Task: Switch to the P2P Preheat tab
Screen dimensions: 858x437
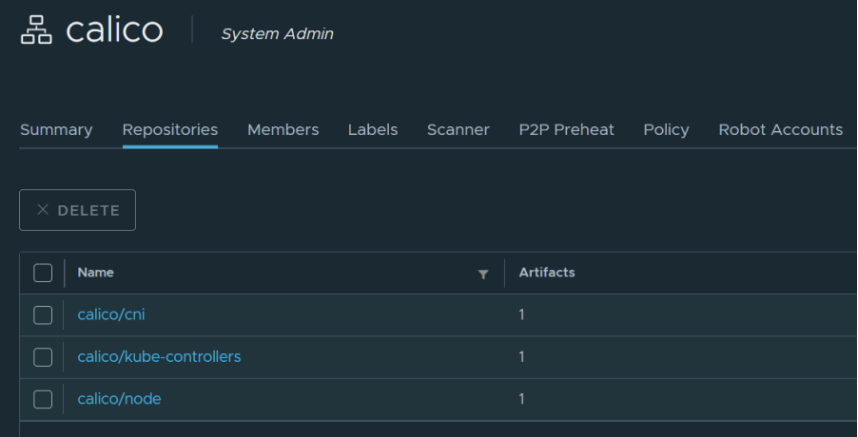Action: coord(566,130)
